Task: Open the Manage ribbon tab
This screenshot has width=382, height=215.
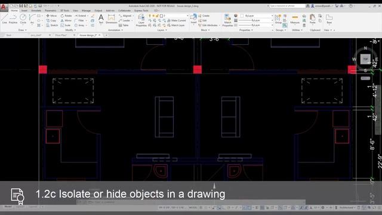Action: [x=86, y=11]
